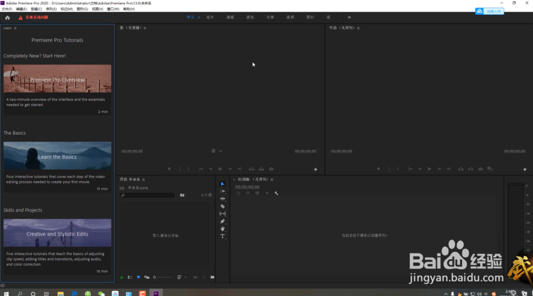The width and height of the screenshot is (533, 296).
Task: Toggle timeline Linked Selection button
Action: (257, 193)
